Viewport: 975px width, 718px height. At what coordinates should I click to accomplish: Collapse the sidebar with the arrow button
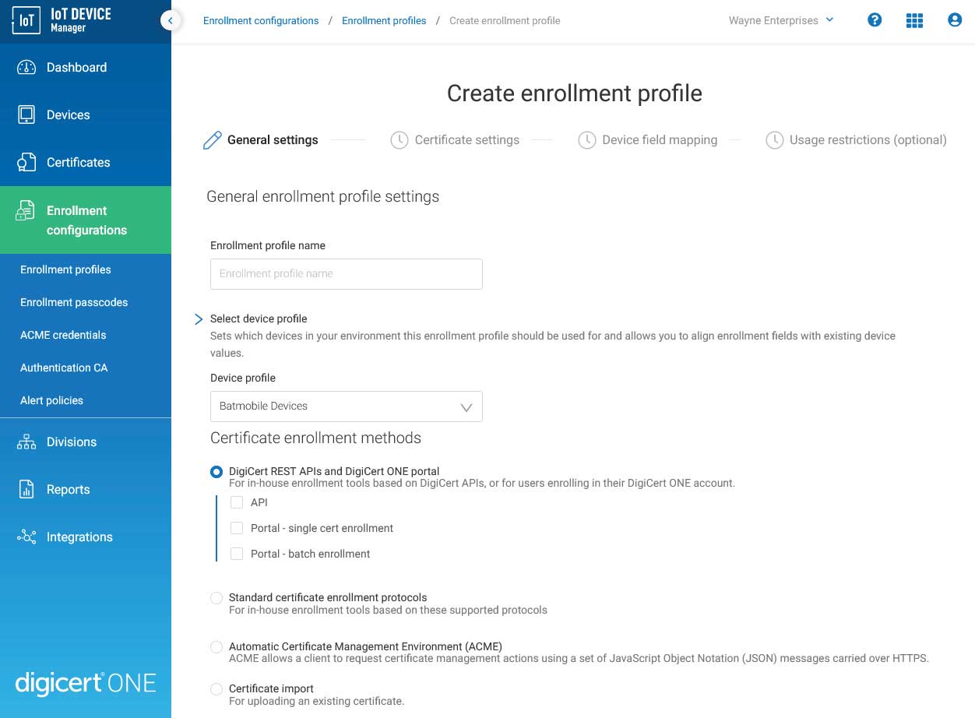coord(171,21)
